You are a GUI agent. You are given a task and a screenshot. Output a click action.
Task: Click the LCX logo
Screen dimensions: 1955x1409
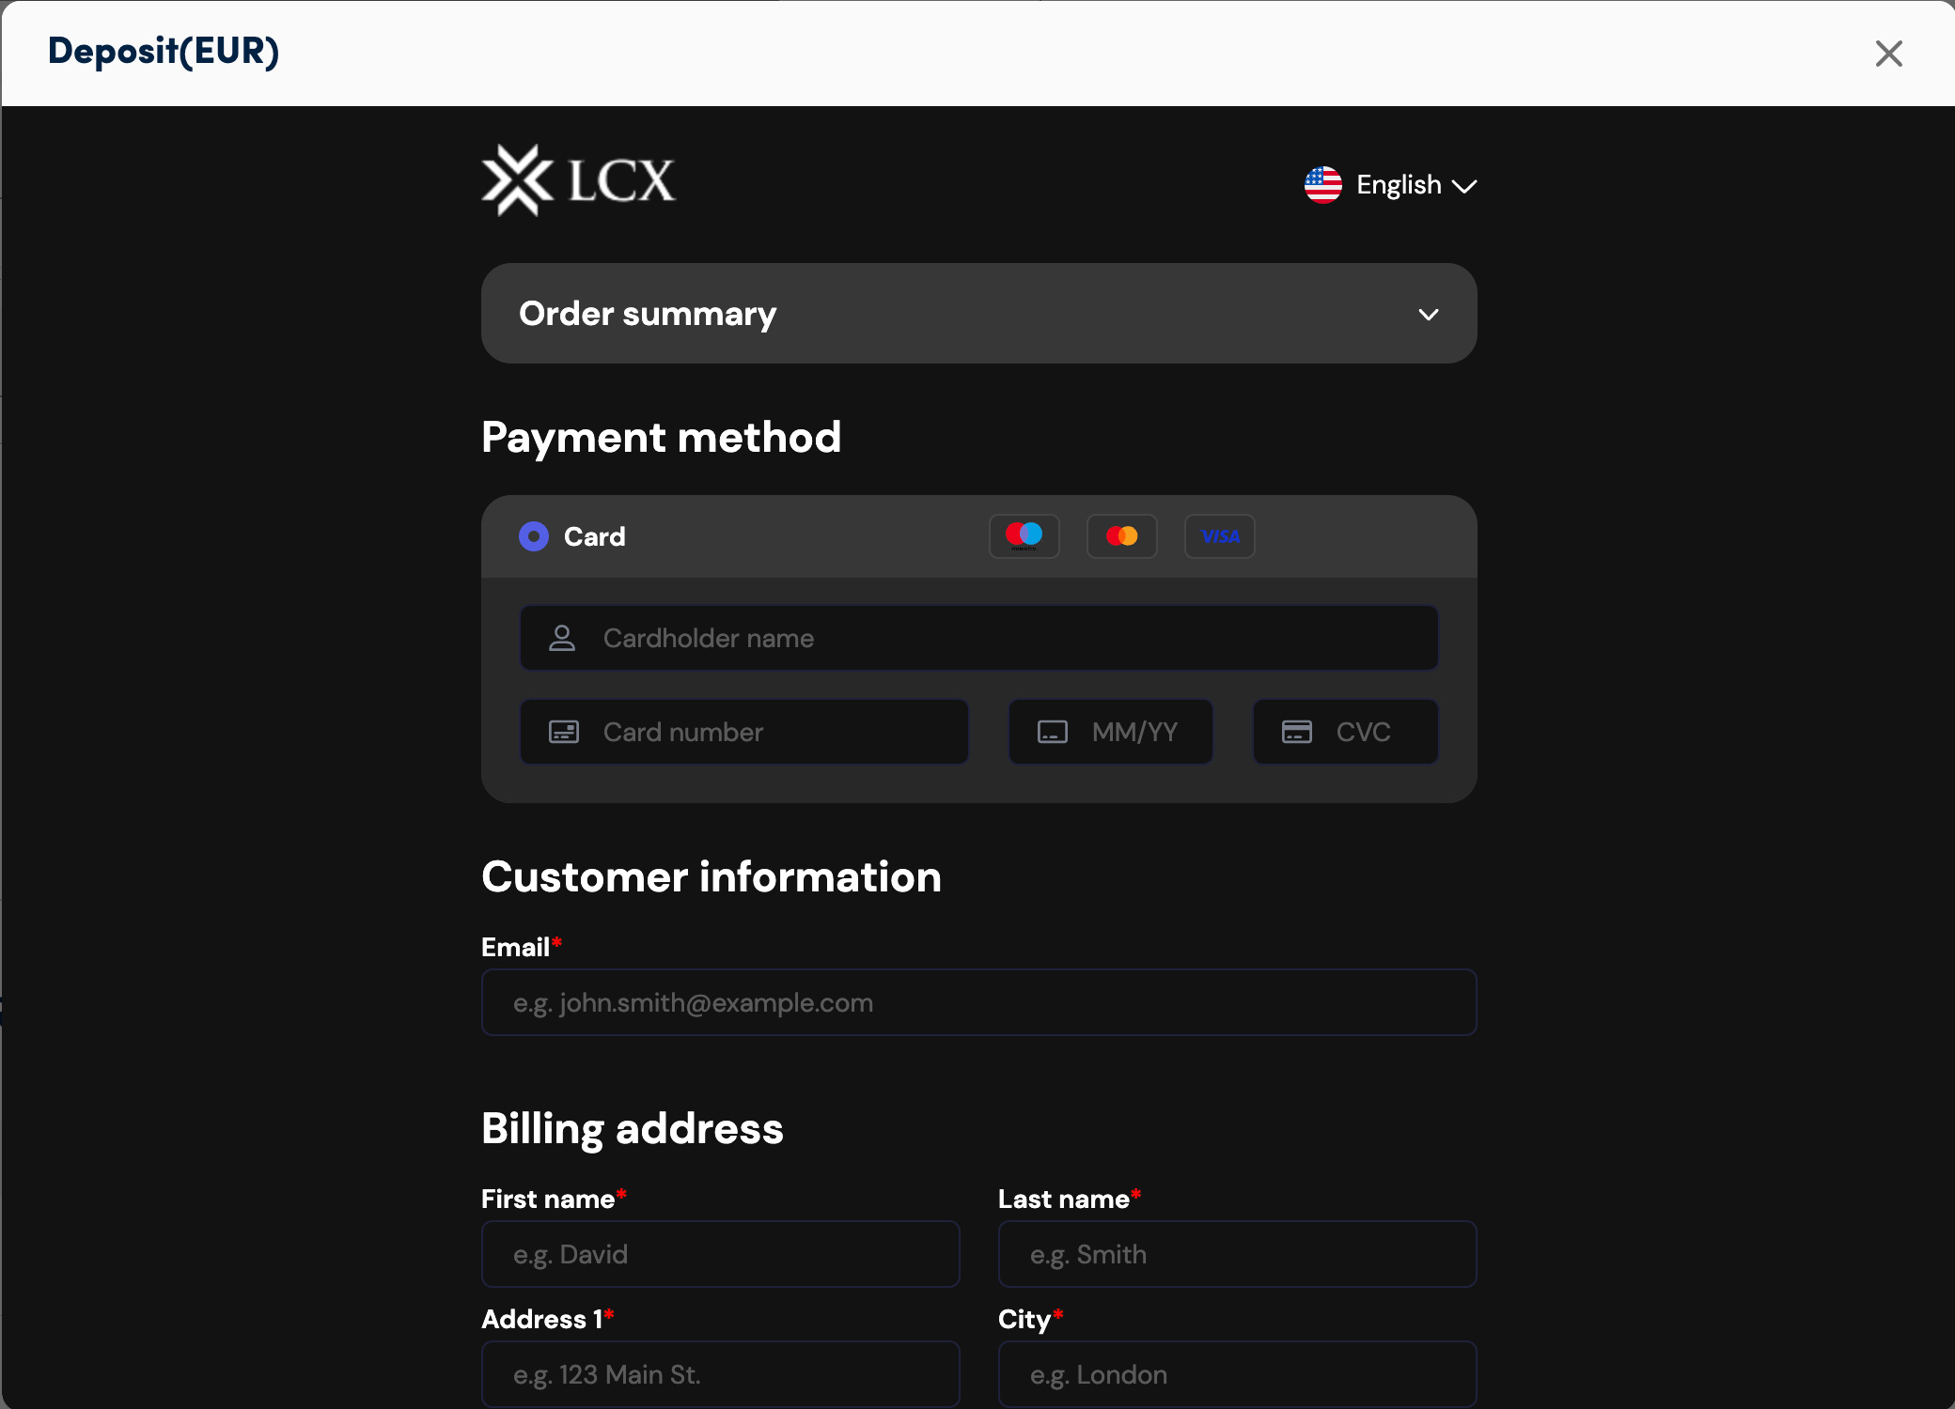pyautogui.click(x=578, y=180)
